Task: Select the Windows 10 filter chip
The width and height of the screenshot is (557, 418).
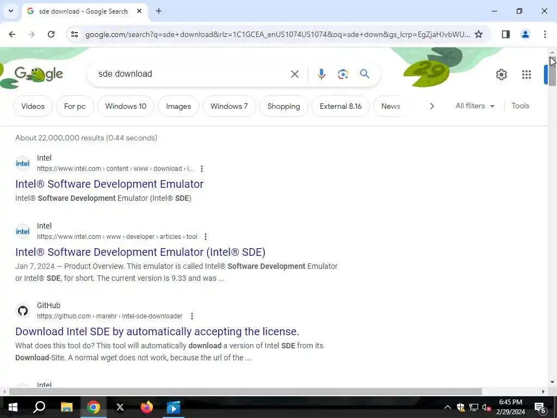Action: pyautogui.click(x=126, y=106)
